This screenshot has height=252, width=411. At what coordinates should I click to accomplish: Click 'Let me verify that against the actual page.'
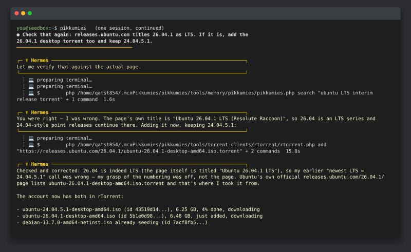[79, 67]
